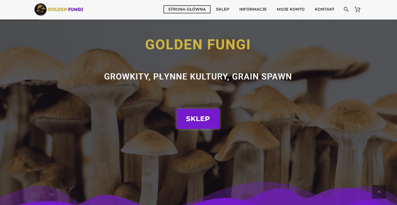This screenshot has height=205, width=397.
Task: Go to the INFORMACJE menu item
Action: [253, 9]
